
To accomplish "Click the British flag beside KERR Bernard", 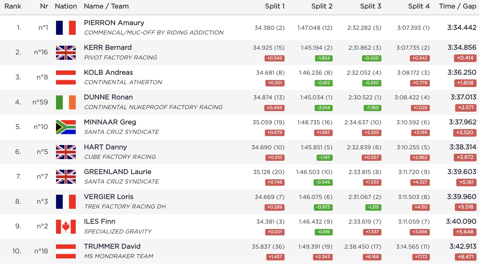I will pyautogui.click(x=66, y=53).
